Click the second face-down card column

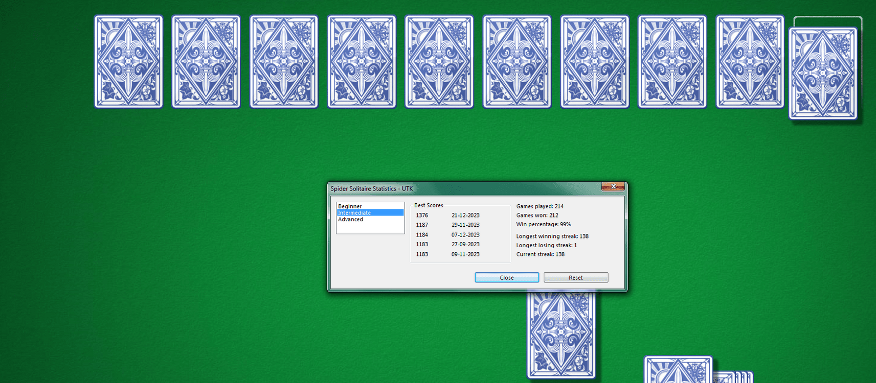[206, 62]
